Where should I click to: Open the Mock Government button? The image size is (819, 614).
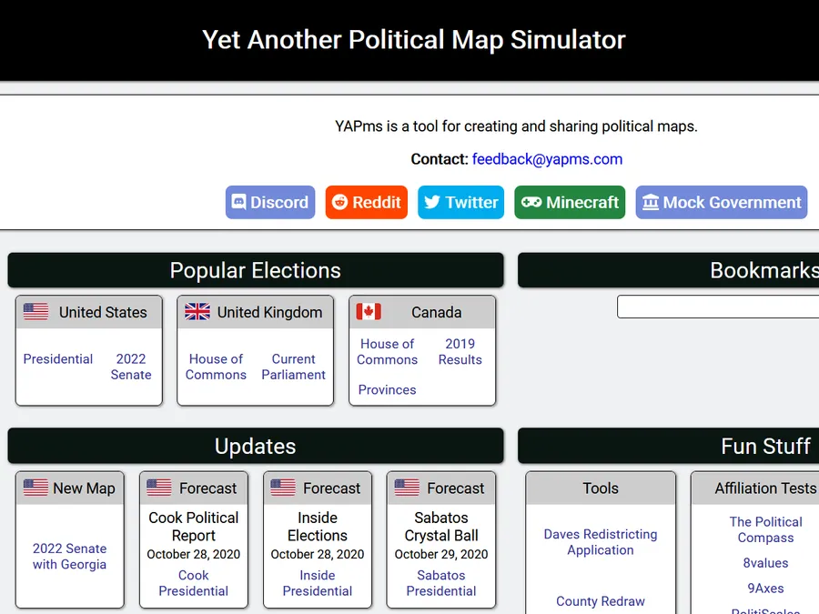point(722,202)
